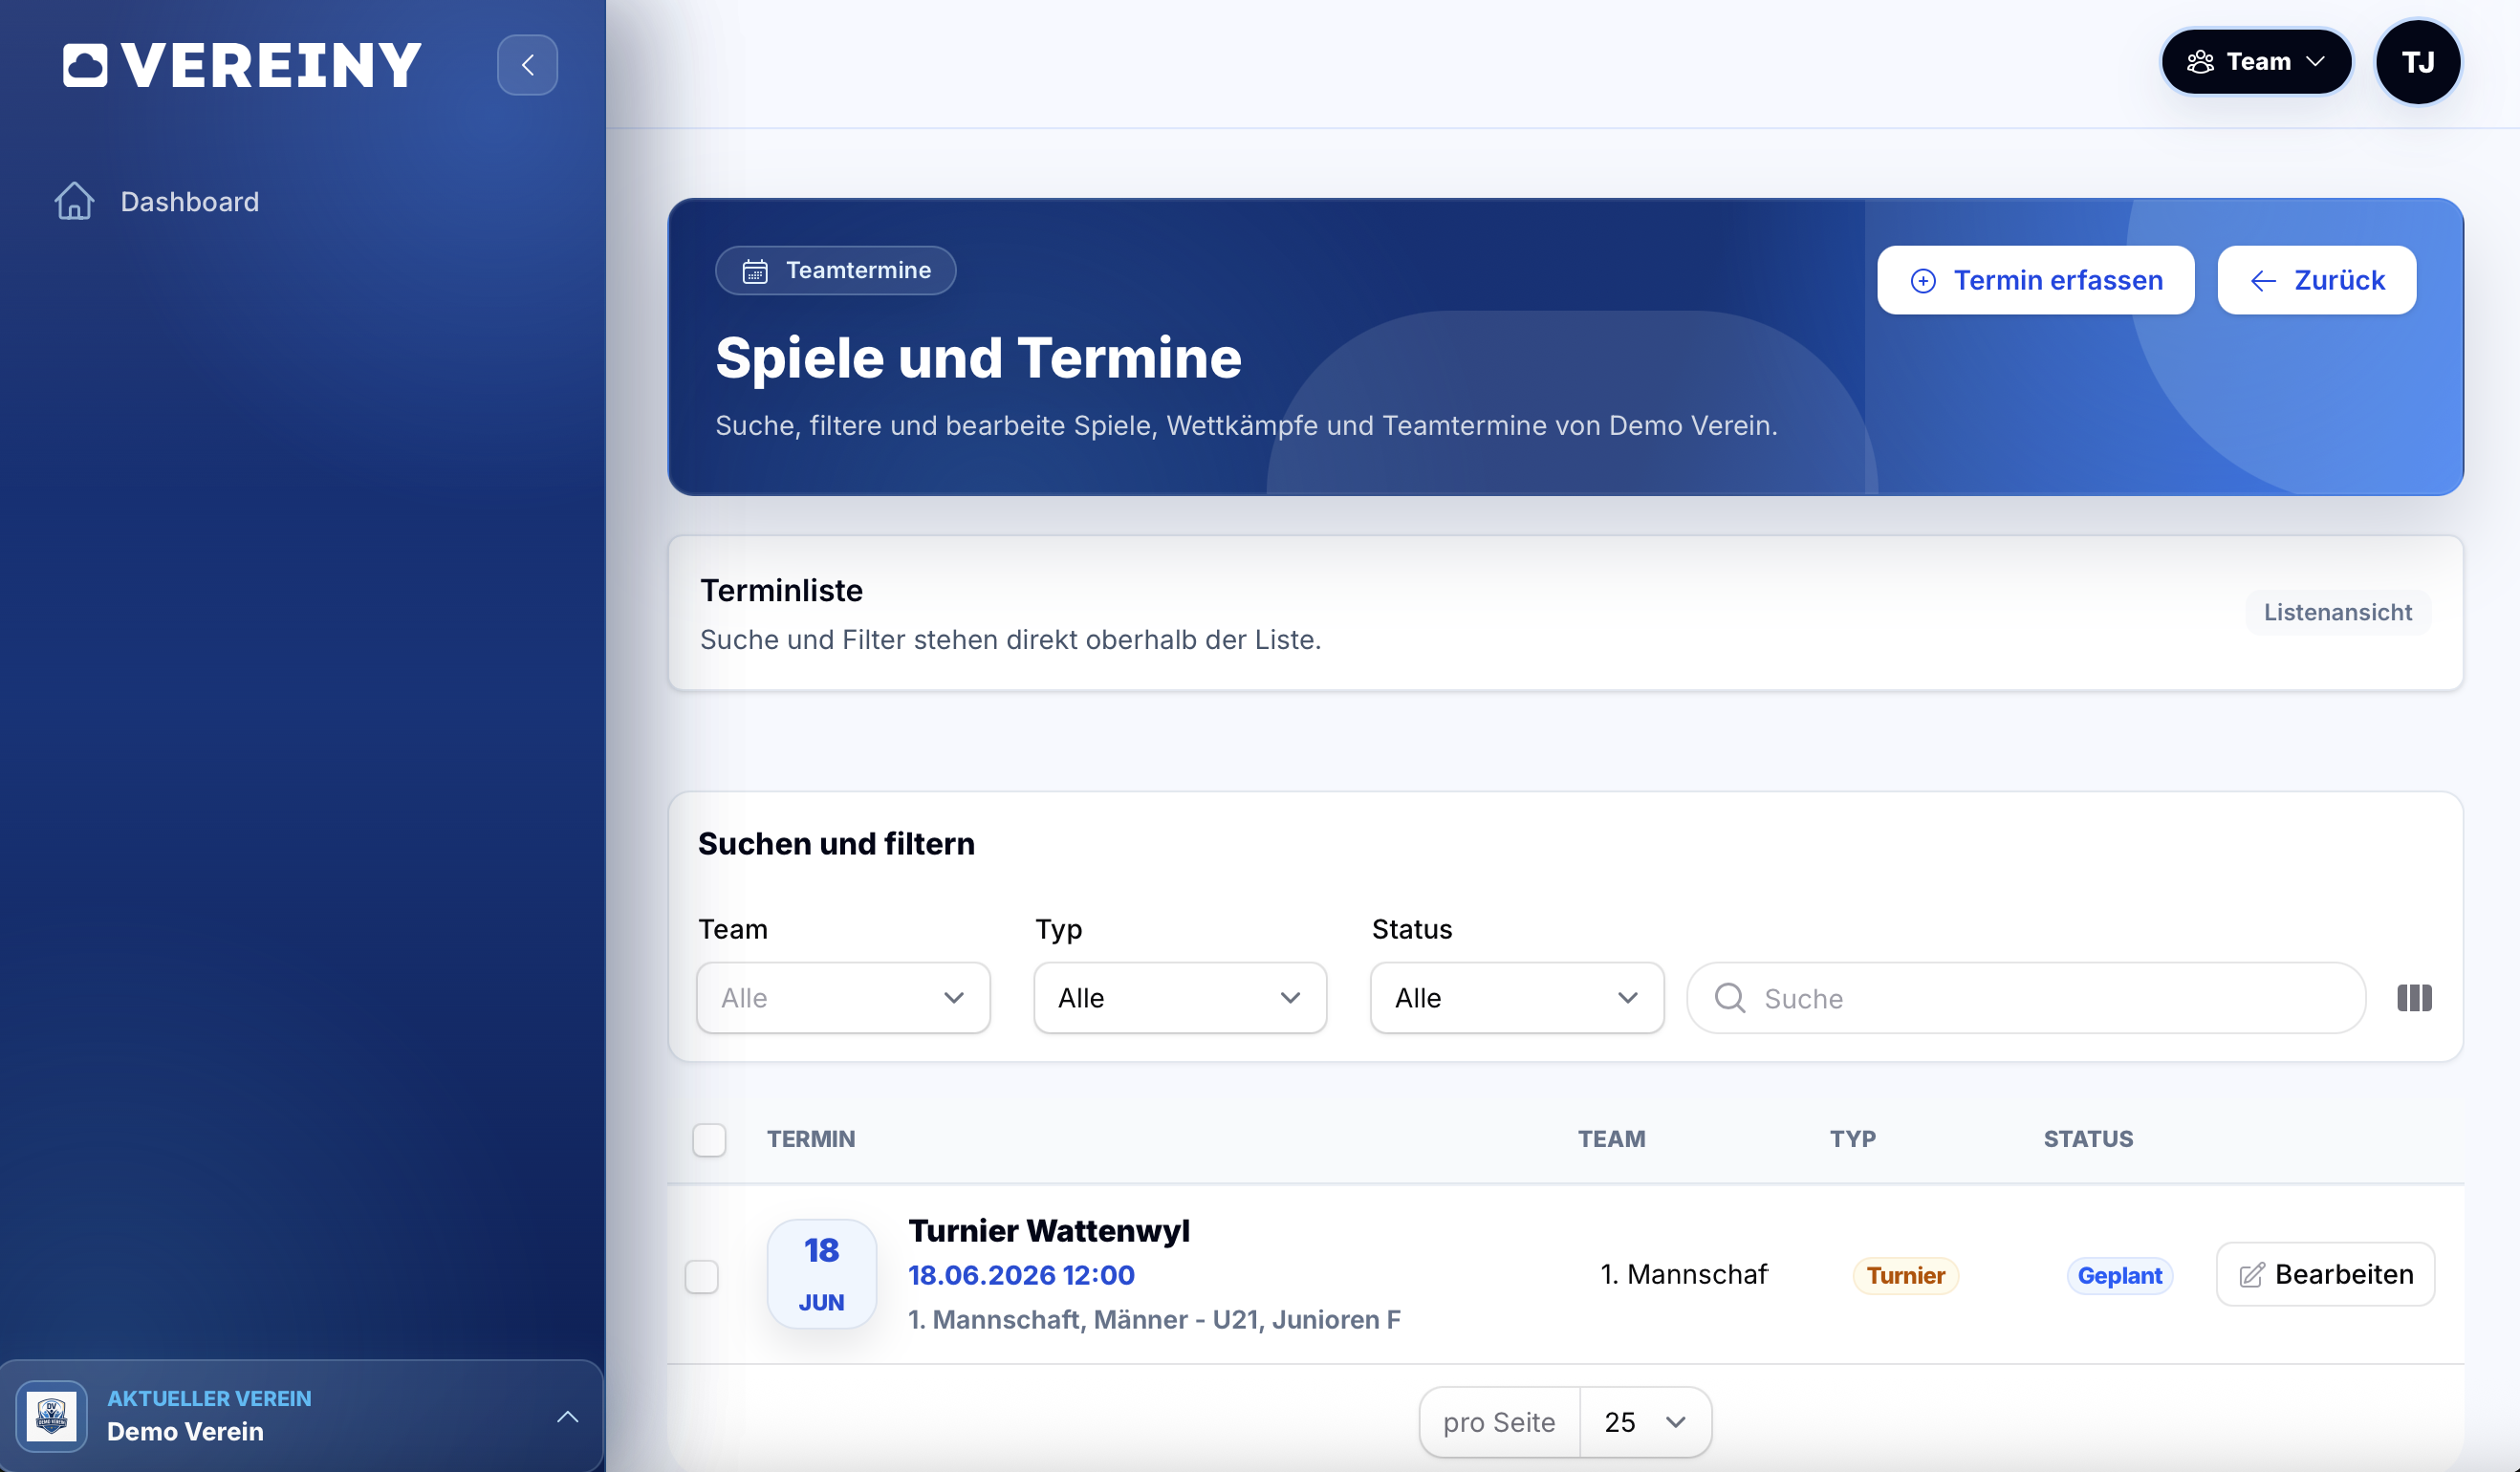Screen dimensions: 2520x1472
Task: Check the Turnier Wattenwyl row checkbox
Action: click(x=701, y=1276)
